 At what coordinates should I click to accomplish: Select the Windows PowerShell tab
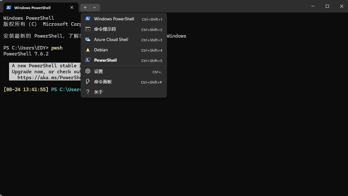[x=41, y=8]
